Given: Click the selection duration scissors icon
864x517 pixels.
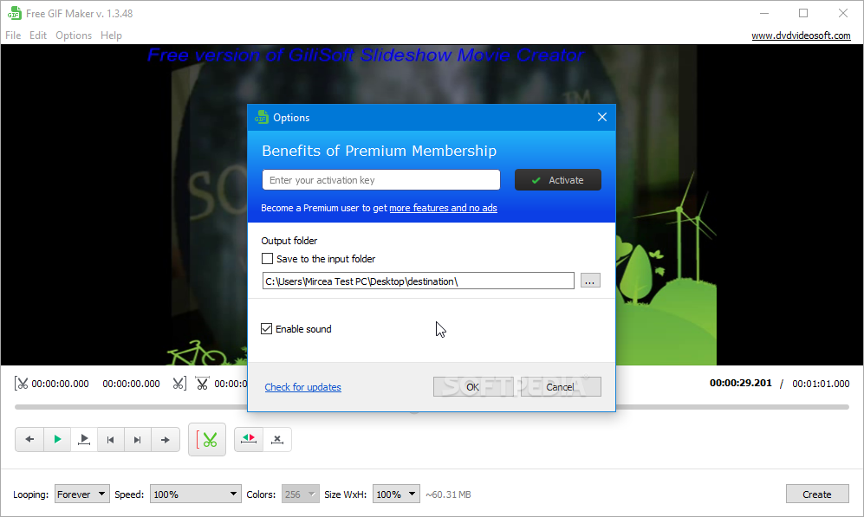Looking at the screenshot, I should [x=202, y=384].
